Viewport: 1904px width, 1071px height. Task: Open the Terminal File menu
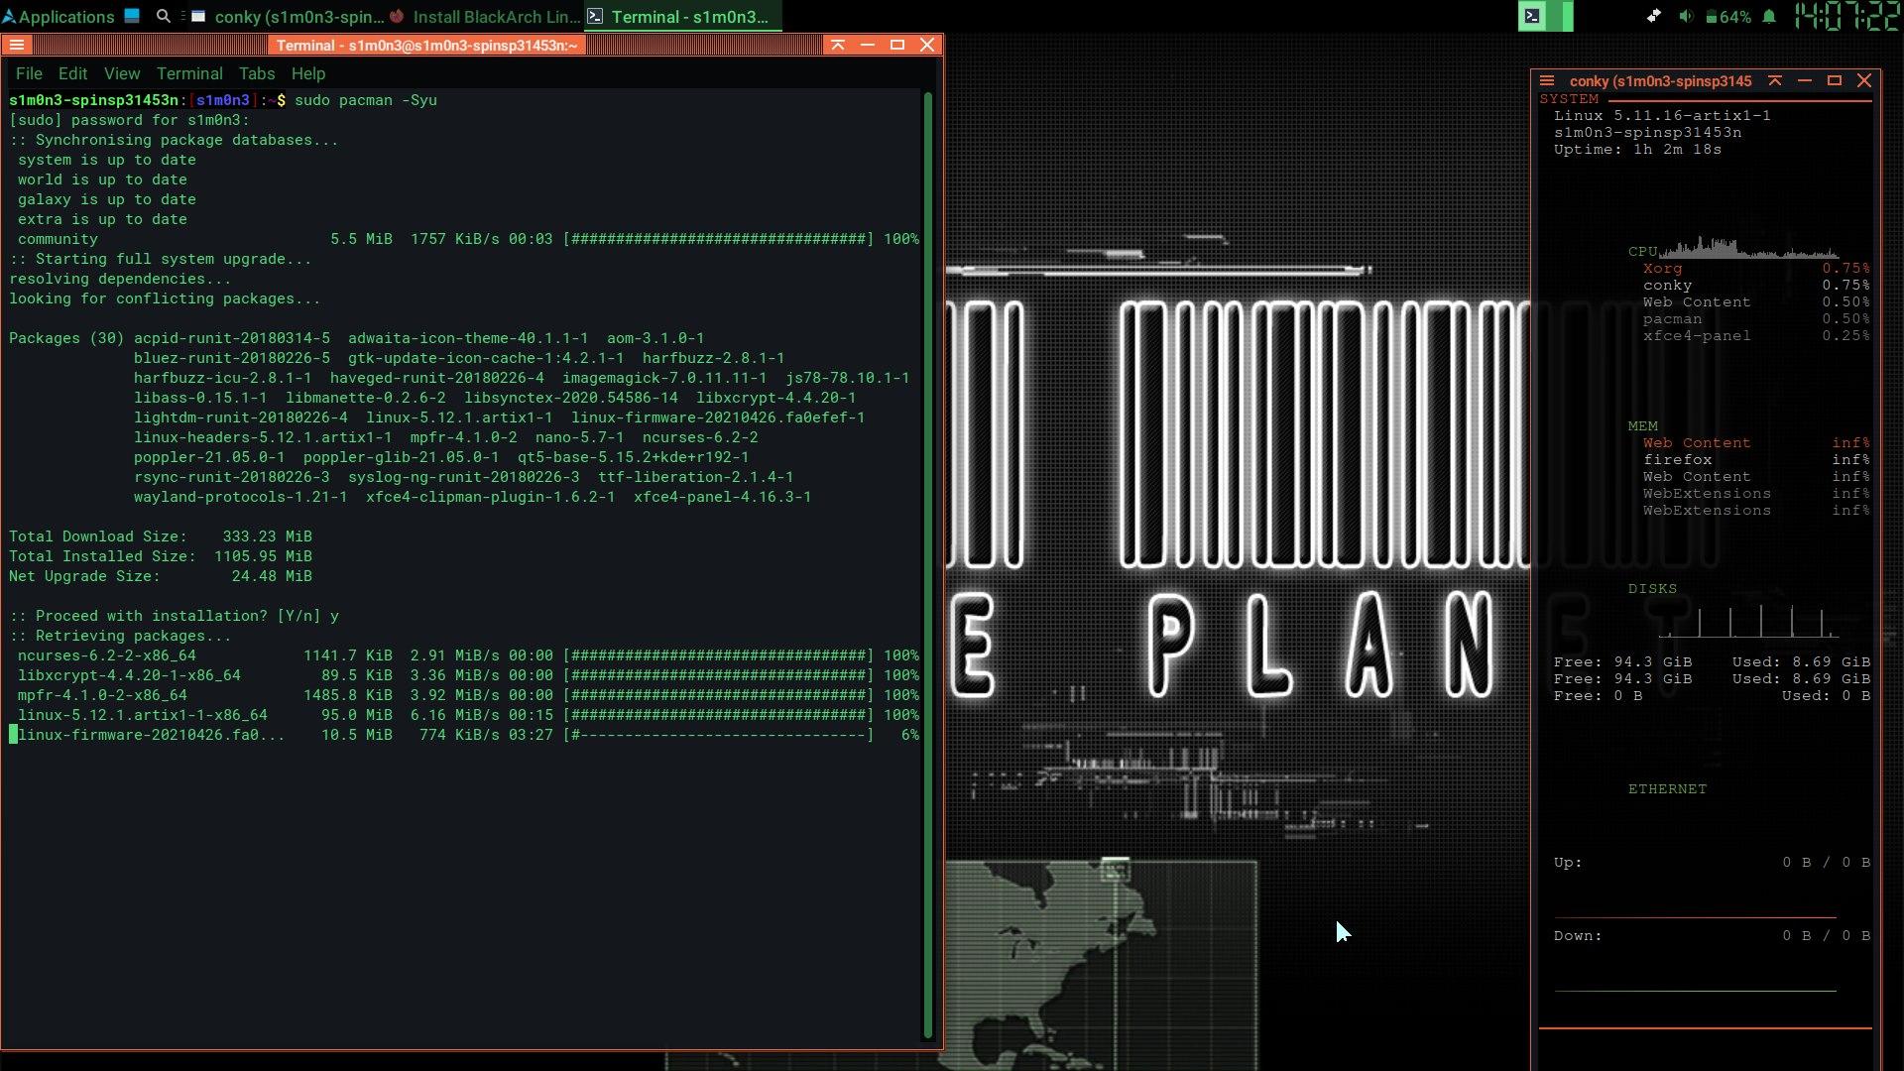click(29, 73)
